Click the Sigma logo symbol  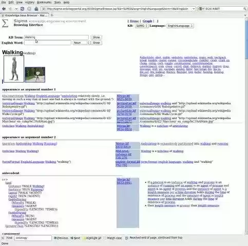(5, 23)
